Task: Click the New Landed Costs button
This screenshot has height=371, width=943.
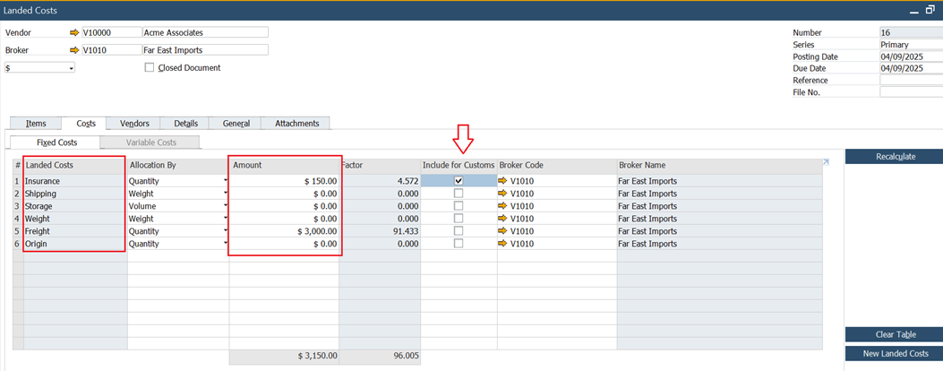Action: click(893, 354)
